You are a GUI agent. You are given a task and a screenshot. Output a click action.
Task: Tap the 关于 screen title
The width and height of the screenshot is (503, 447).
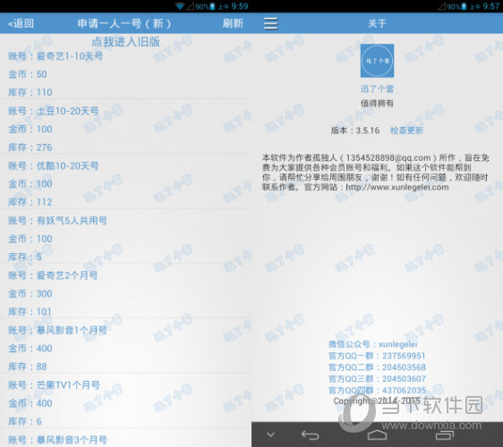[x=377, y=23]
